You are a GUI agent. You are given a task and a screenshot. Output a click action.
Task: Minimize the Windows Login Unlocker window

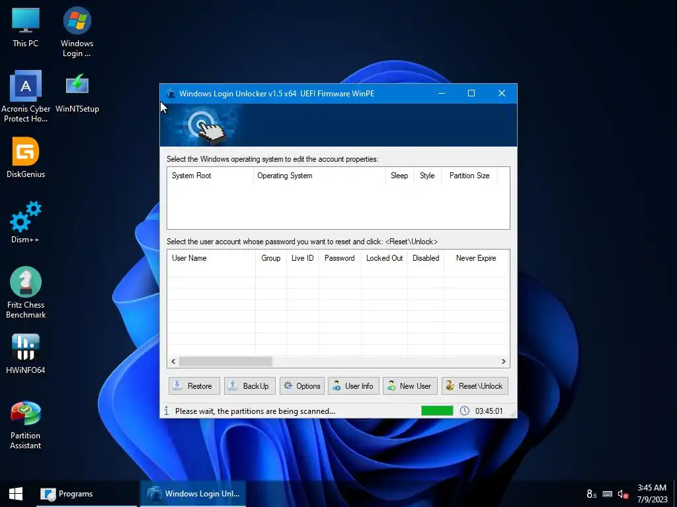pos(441,93)
